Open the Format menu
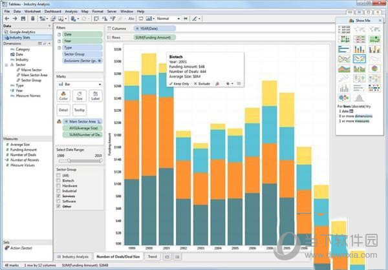The height and width of the screenshot is (270, 388). click(98, 12)
